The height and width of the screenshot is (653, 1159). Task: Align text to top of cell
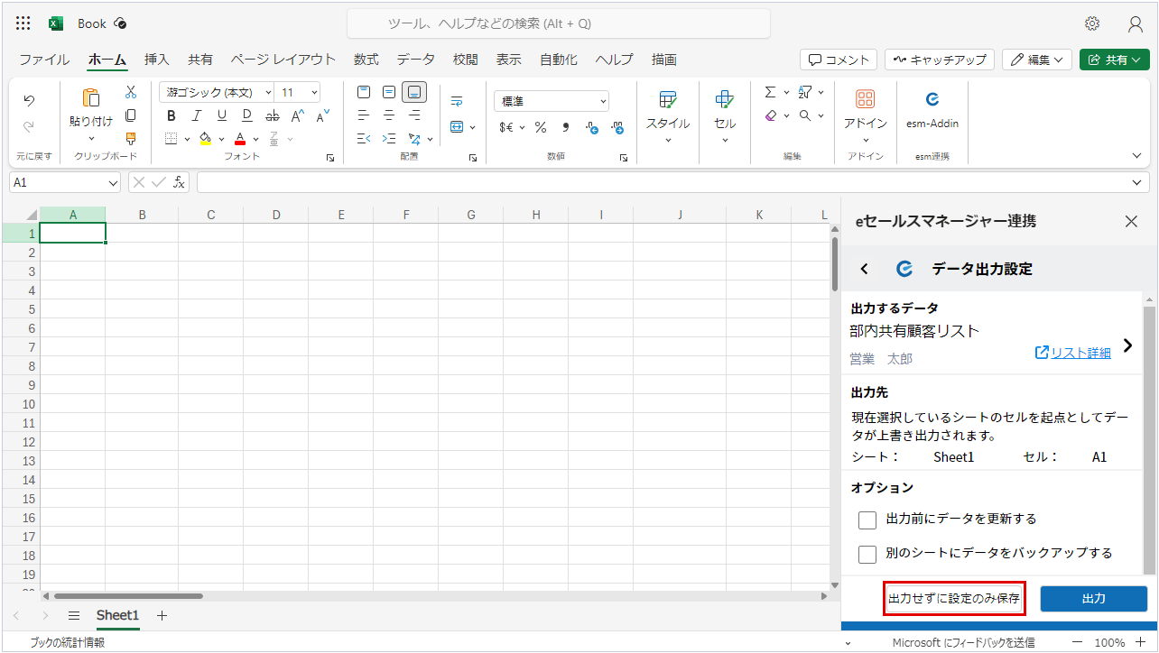coord(364,92)
